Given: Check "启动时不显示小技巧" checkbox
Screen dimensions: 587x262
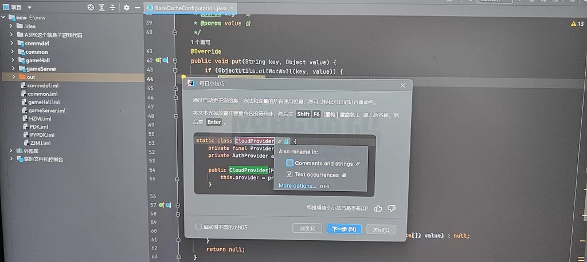Looking at the screenshot, I should (199, 227).
